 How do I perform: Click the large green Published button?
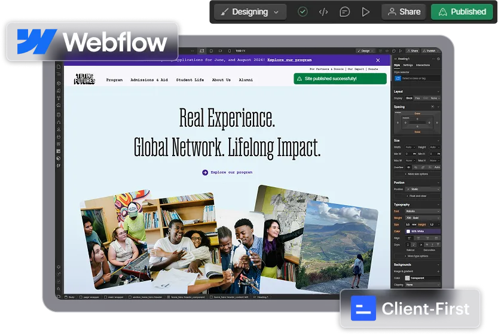coord(462,12)
